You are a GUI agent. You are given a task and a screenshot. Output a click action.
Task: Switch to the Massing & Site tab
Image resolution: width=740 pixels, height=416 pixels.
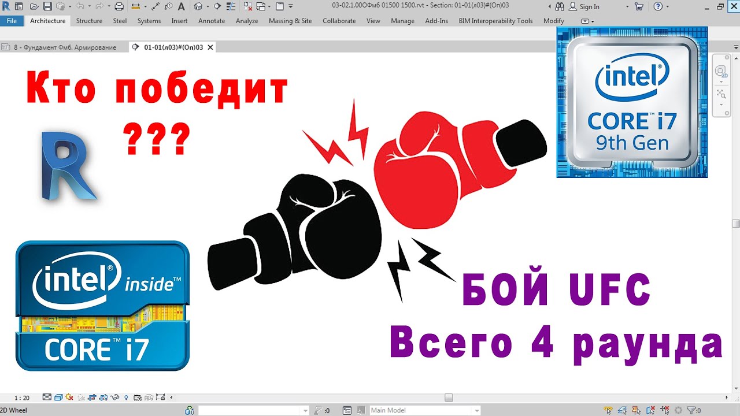point(290,21)
